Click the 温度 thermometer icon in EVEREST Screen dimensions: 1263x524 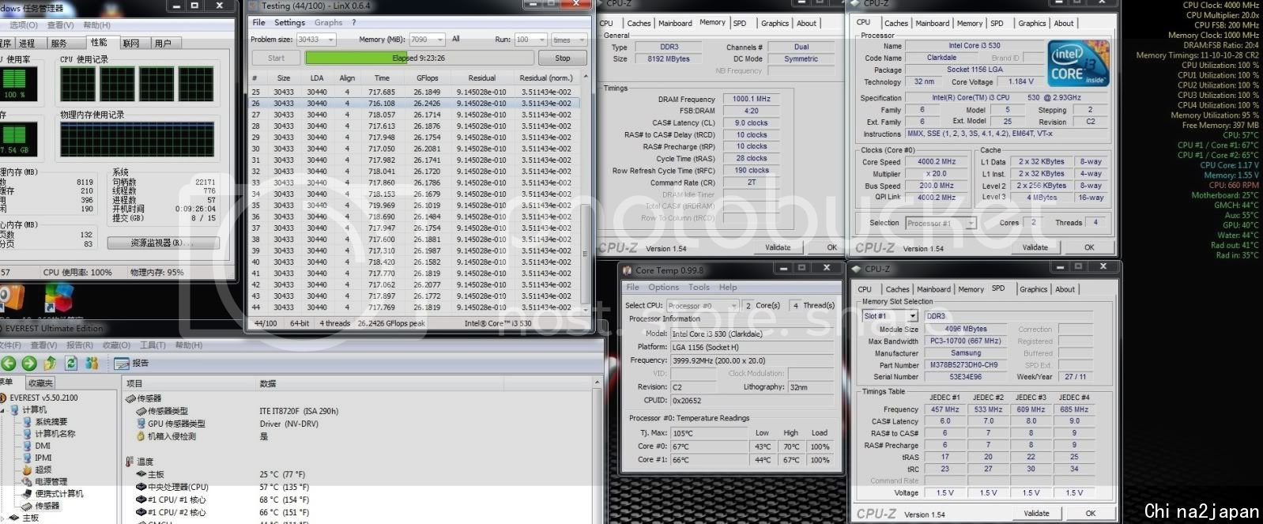(x=130, y=462)
